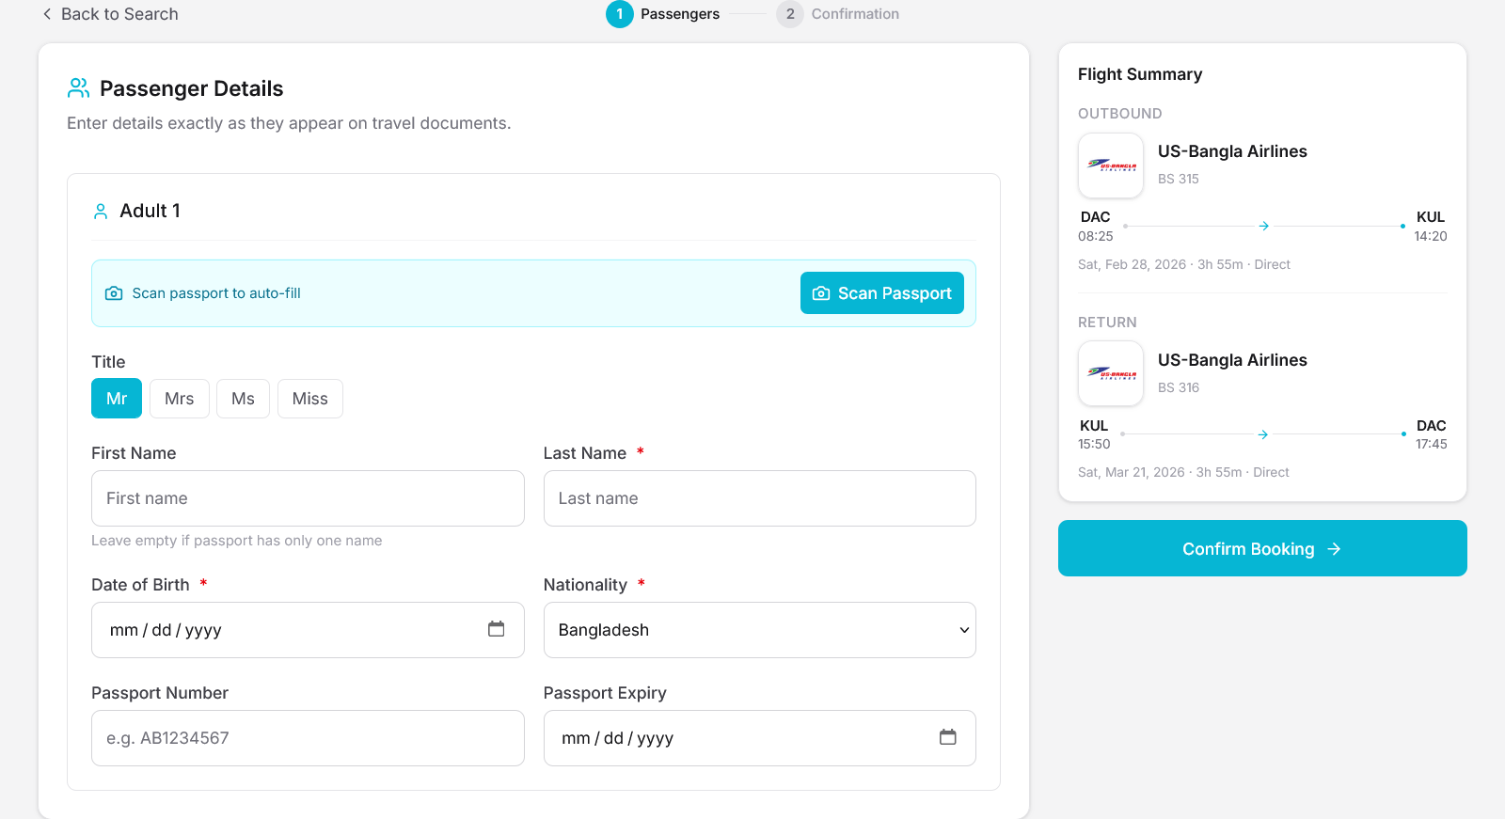
Task: Click the back chevron beside Back to Search
Action: coord(46,14)
